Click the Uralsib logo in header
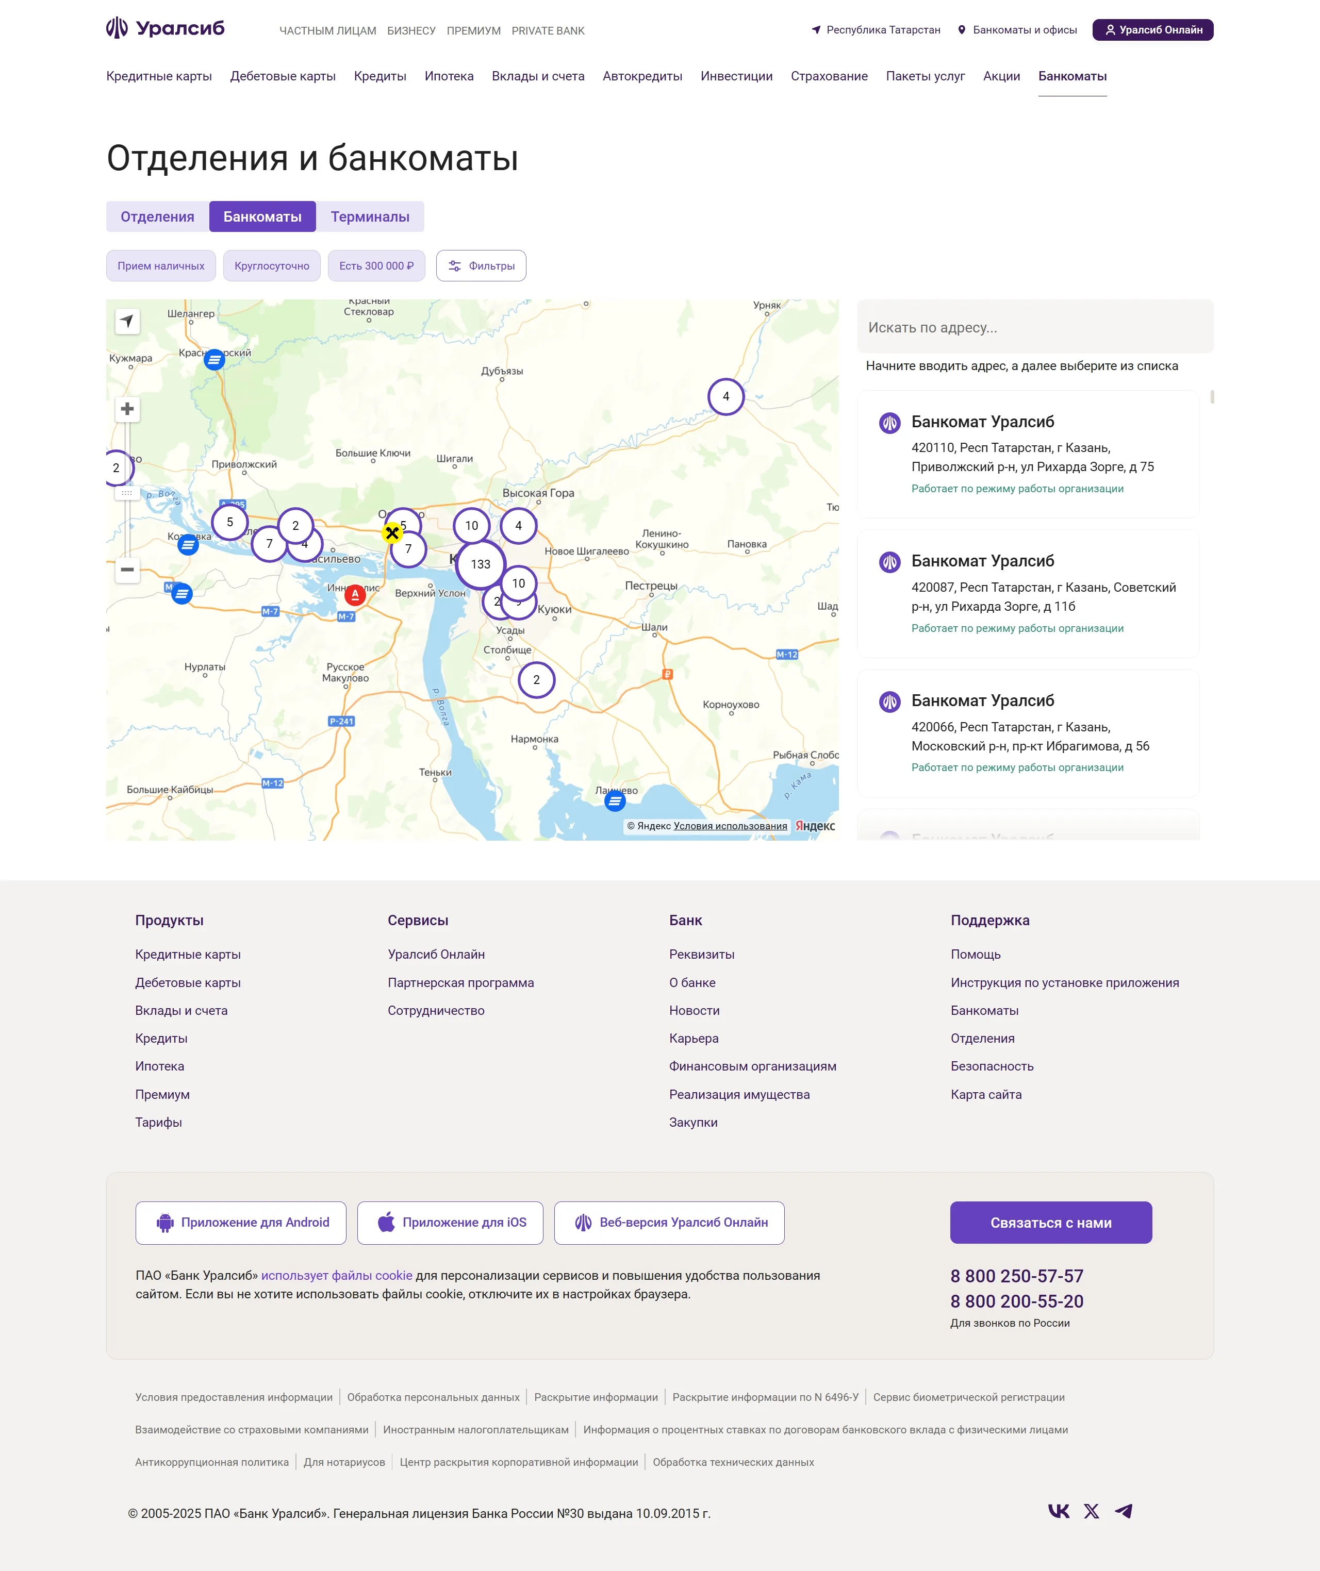The width and height of the screenshot is (1320, 1571). [x=166, y=29]
